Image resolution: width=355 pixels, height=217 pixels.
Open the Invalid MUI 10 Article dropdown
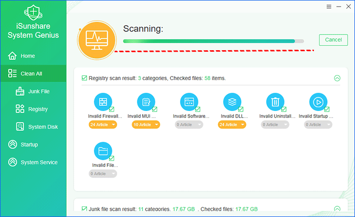point(146,124)
